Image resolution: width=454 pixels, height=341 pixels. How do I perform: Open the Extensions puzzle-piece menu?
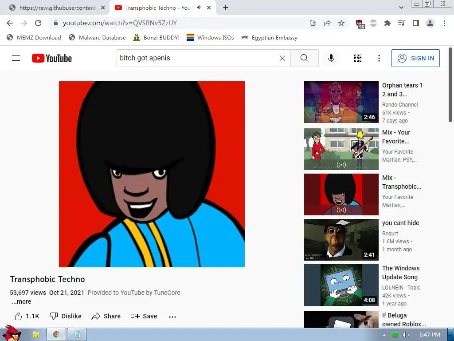click(387, 23)
